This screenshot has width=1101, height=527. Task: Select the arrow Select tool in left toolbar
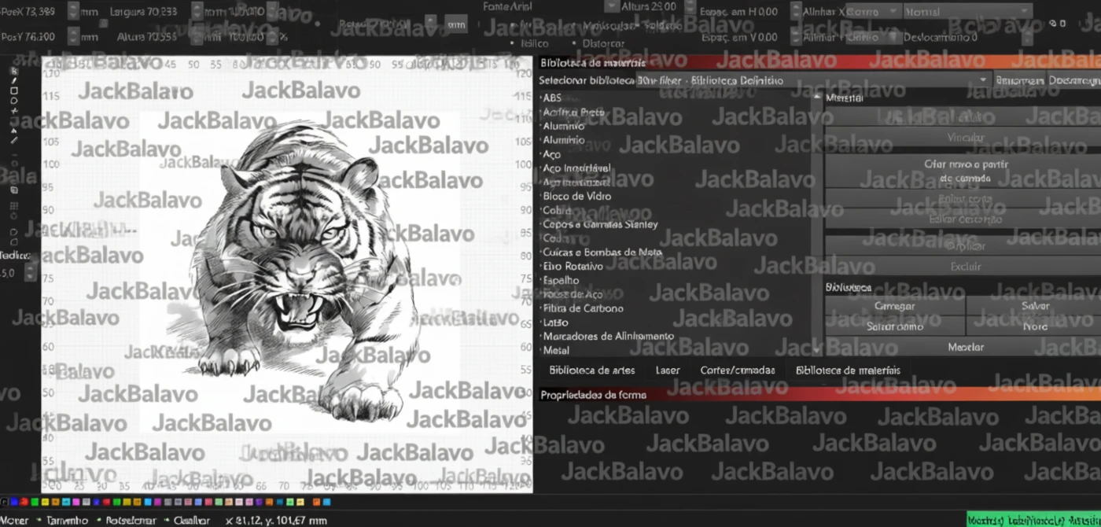tap(14, 71)
